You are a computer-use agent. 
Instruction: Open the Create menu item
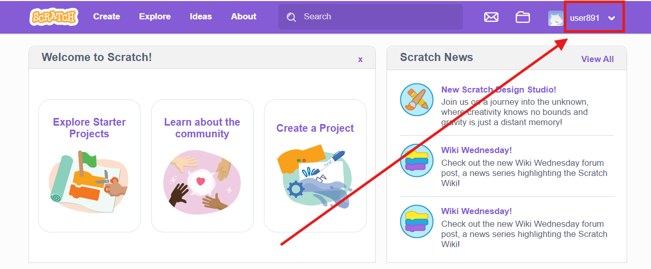coord(106,16)
